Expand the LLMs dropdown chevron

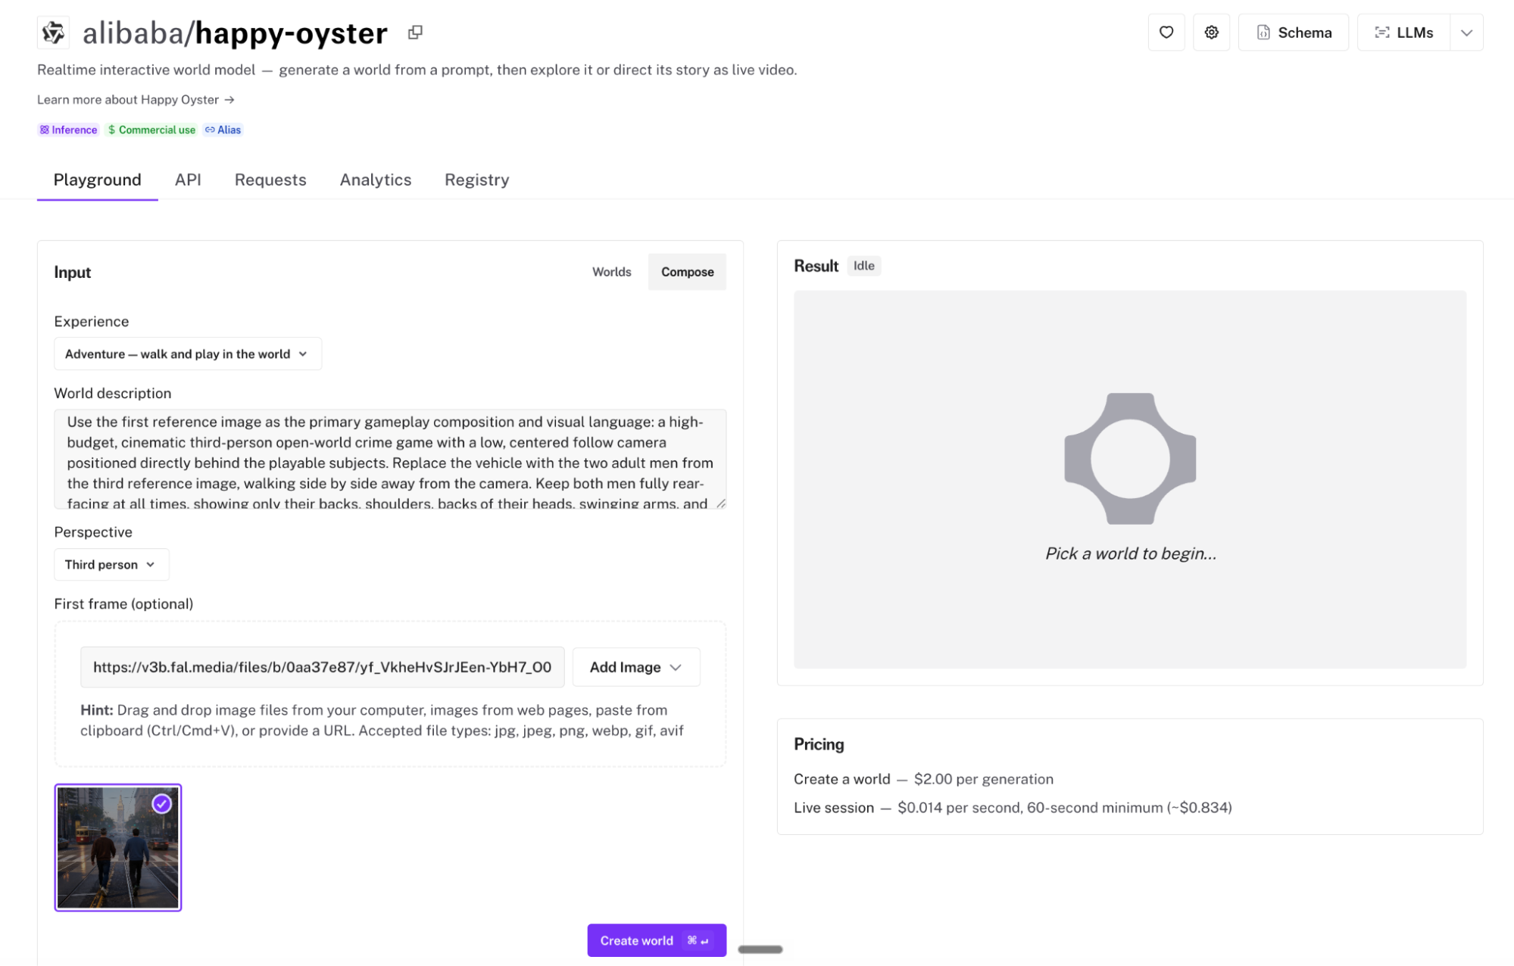[x=1466, y=33]
